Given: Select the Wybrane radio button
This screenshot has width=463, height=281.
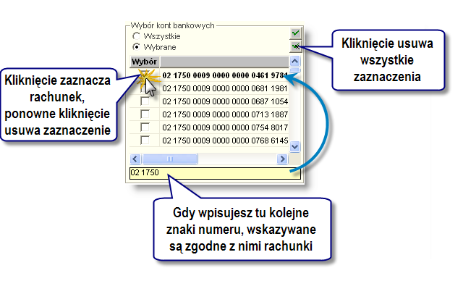Looking at the screenshot, I should (x=136, y=46).
